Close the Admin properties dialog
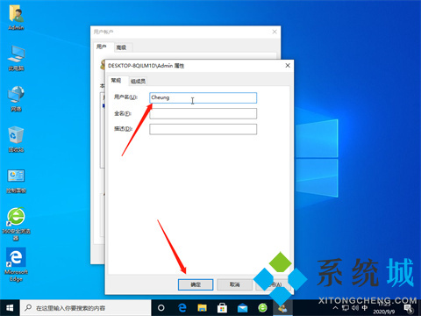 point(288,66)
